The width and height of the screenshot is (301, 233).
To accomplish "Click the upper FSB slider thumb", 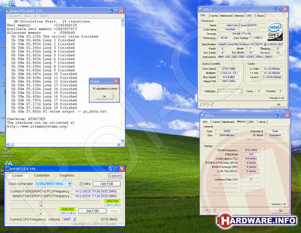I will click(40, 204).
